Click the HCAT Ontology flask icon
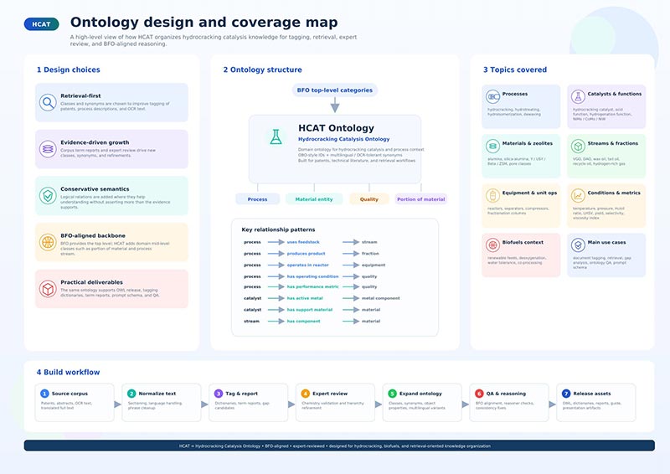Viewport: 670px width, 474px height. point(276,137)
